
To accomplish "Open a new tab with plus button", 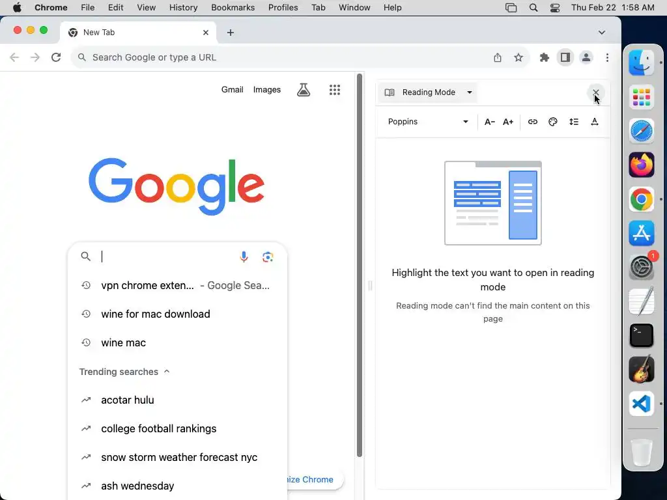I will (x=231, y=33).
